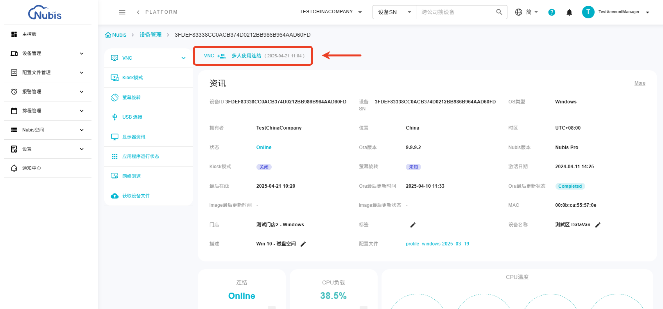Image resolution: width=663 pixels, height=309 pixels.
Task: Click the Online status value
Action: [264, 147]
